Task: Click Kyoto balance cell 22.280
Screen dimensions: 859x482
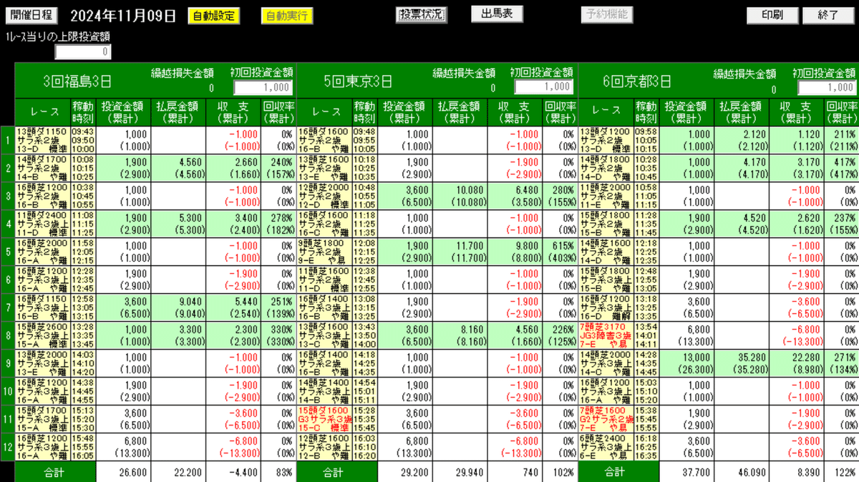Action: click(797, 363)
